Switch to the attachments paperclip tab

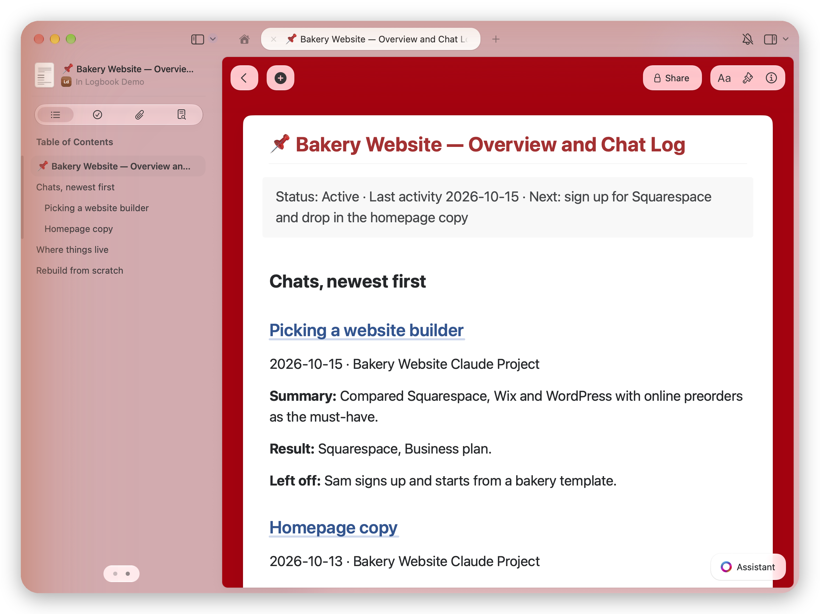(x=139, y=115)
